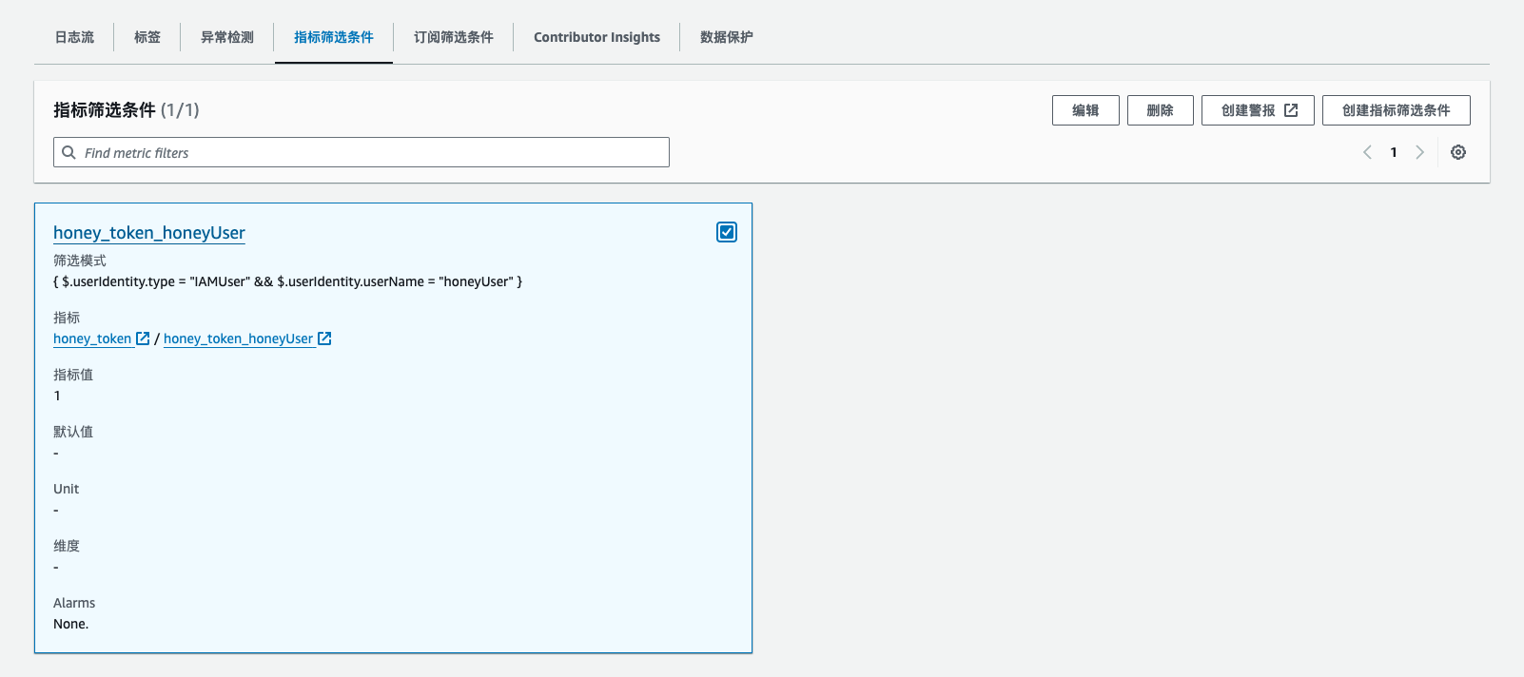Click the external link icon beside honey_token namespace
This screenshot has height=677, width=1524.
point(143,338)
